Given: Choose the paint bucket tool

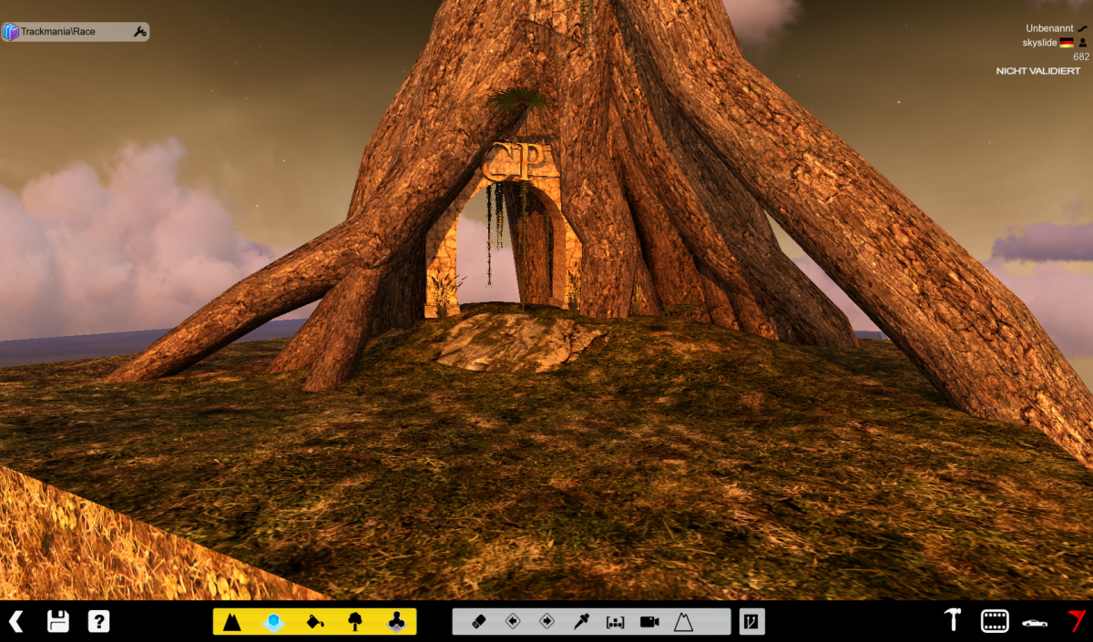Looking at the screenshot, I should tap(314, 622).
